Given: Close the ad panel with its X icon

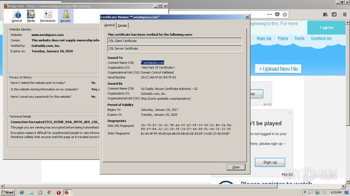Looking at the screenshot, I should tap(290, 113).
